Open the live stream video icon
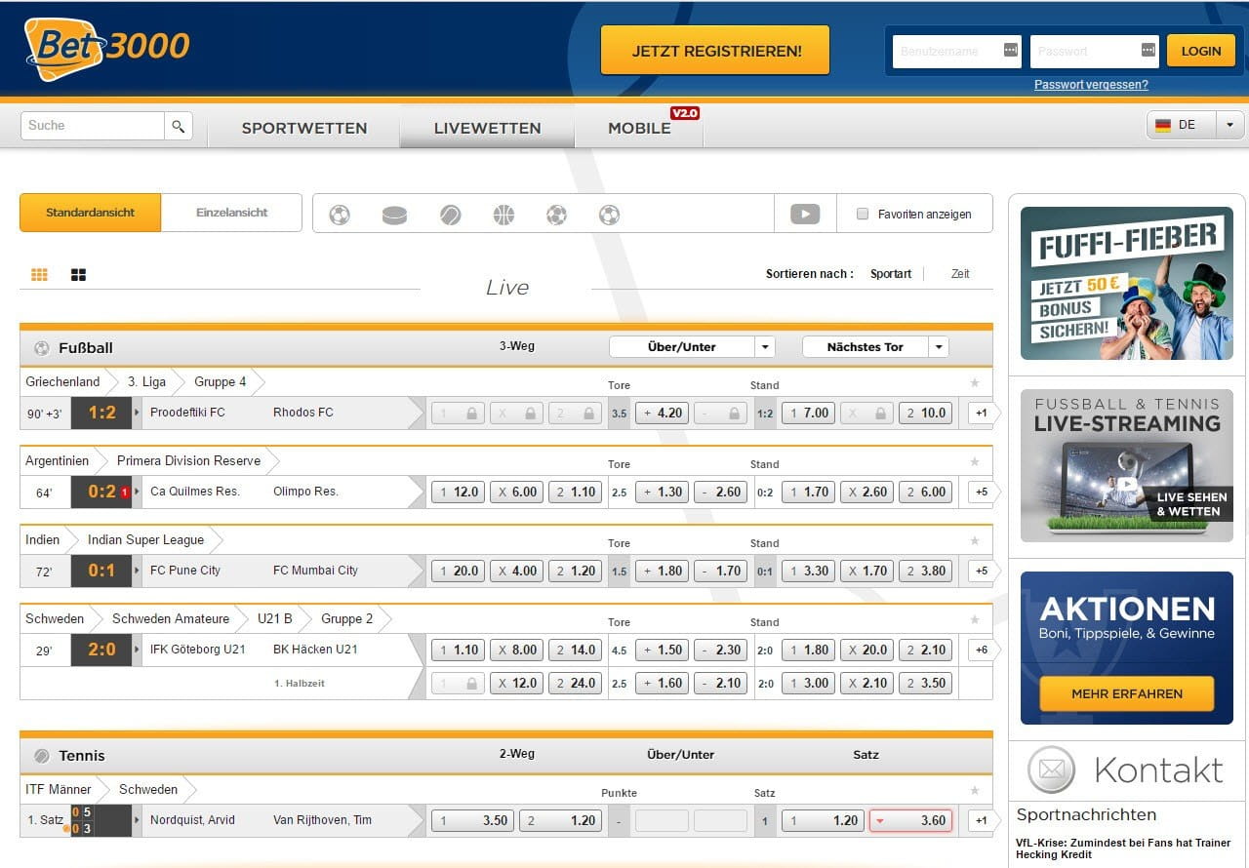Image resolution: width=1249 pixels, height=868 pixels. [x=805, y=214]
